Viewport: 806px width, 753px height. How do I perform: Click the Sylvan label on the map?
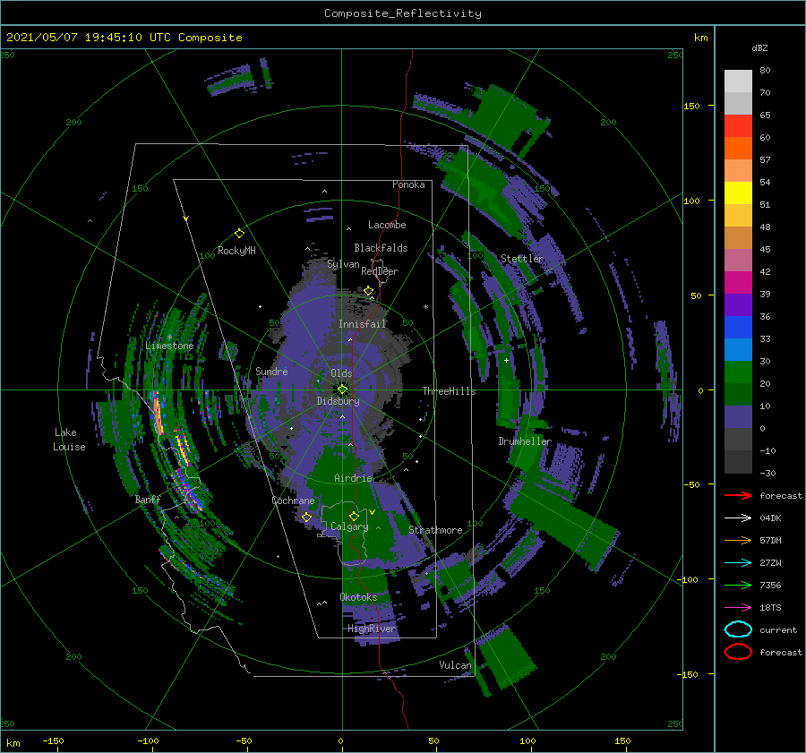click(x=343, y=264)
